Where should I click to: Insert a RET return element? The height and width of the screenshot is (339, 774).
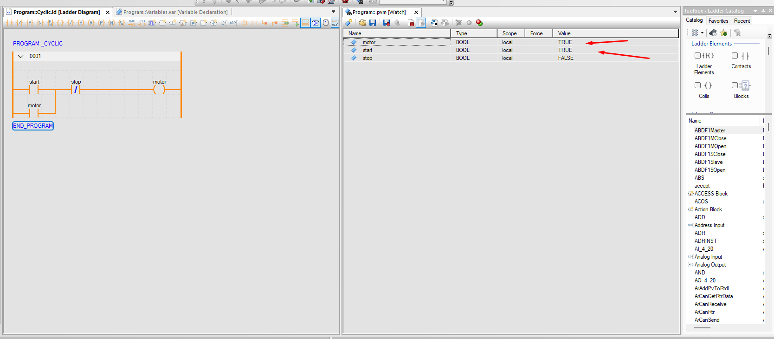tap(142, 23)
